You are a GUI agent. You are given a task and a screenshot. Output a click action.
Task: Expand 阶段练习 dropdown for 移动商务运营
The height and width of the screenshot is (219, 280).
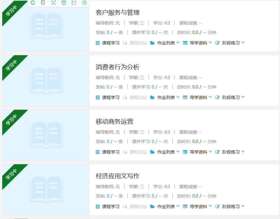coord(243,152)
